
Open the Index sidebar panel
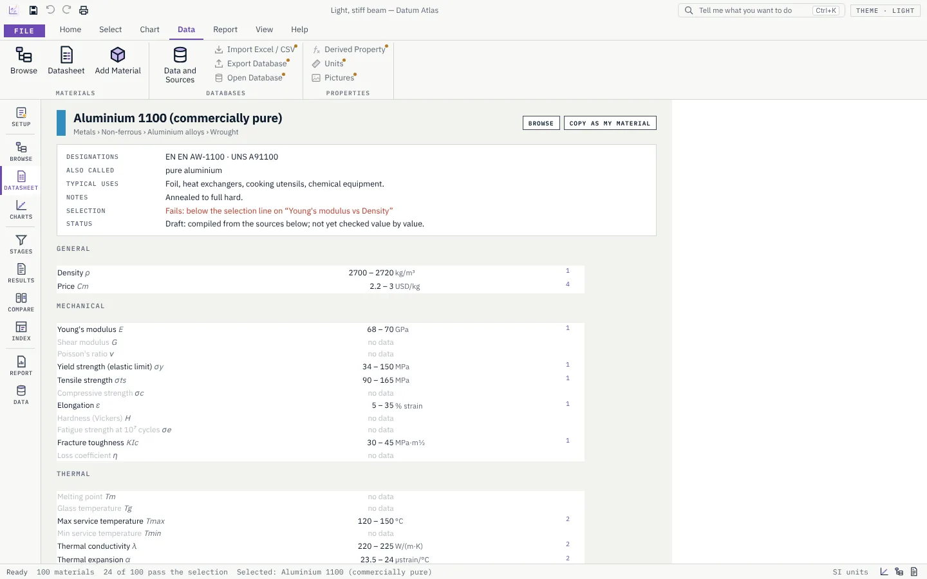[x=21, y=331]
